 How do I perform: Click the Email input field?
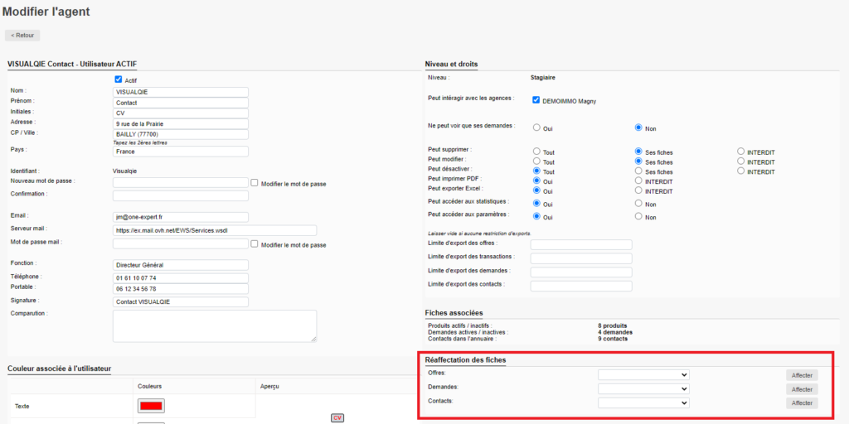coord(180,217)
